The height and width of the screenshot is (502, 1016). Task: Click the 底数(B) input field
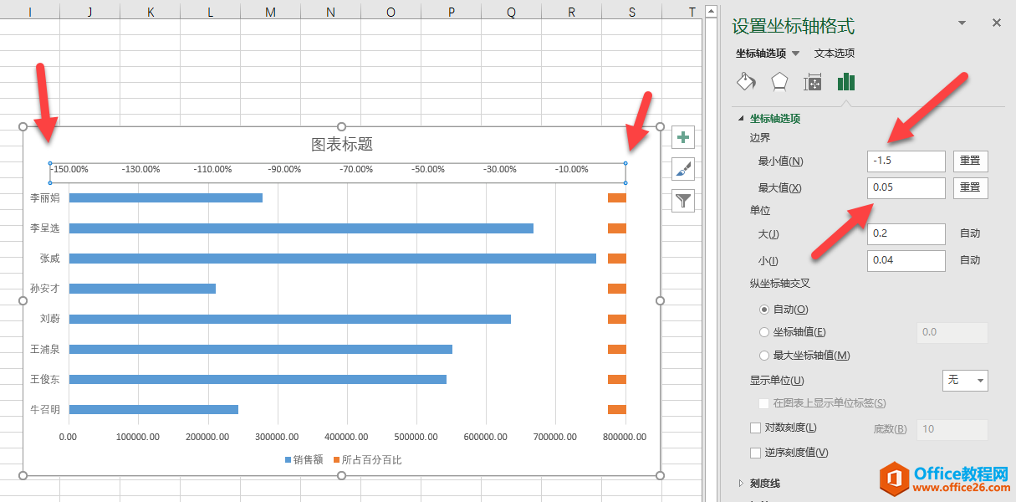[x=952, y=429]
